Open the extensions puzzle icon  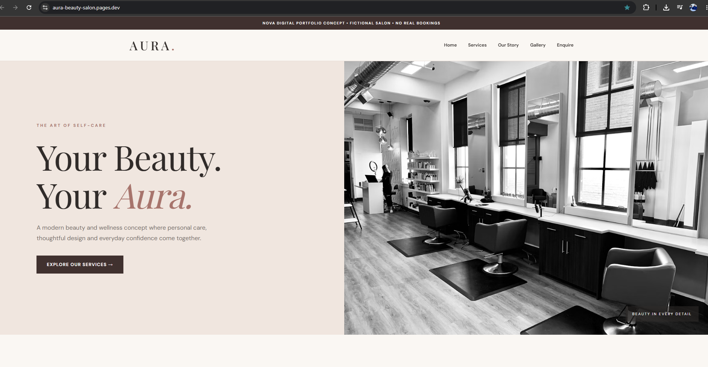[x=646, y=8]
